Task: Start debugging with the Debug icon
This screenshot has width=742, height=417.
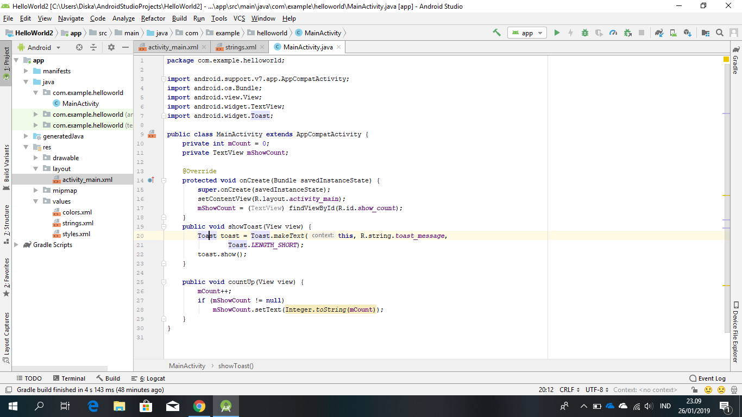Action: [584, 33]
